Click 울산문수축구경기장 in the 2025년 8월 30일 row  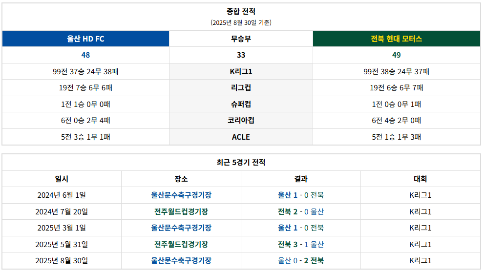181,261
